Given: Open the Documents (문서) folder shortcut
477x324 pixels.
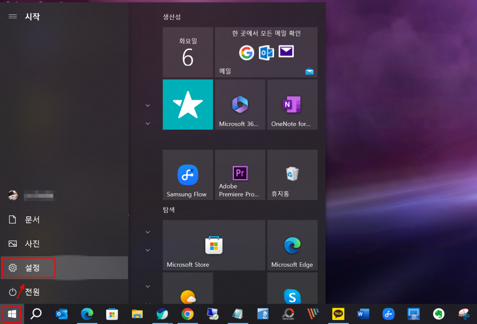Looking at the screenshot, I should [x=65, y=220].
